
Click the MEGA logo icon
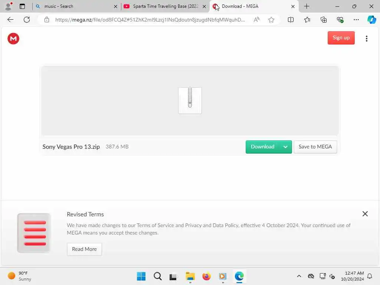(13, 39)
